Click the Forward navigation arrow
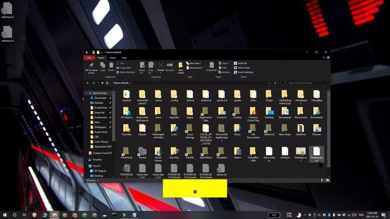The height and width of the screenshot is (219, 390). click(x=94, y=83)
